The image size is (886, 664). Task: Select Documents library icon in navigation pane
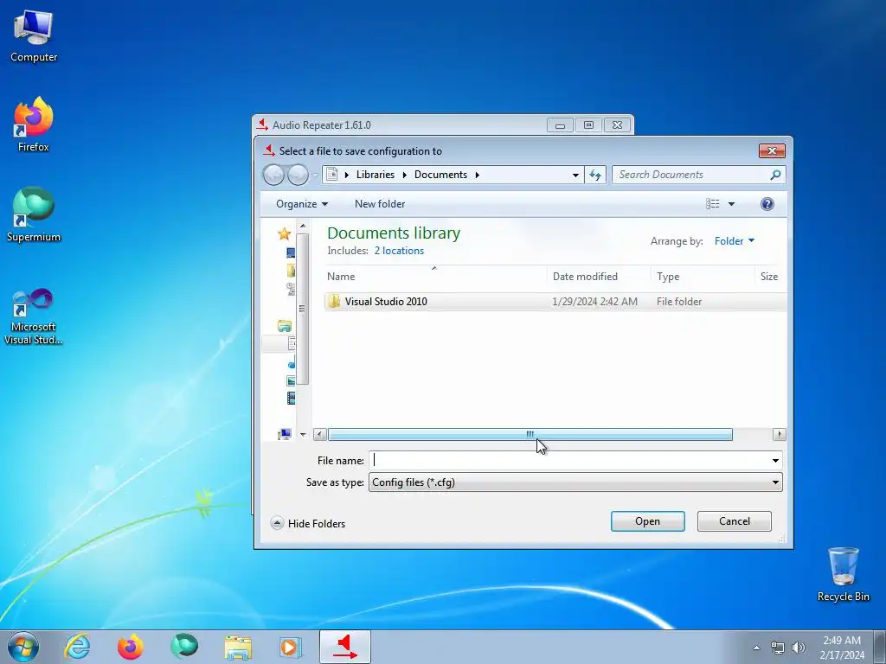(x=291, y=343)
